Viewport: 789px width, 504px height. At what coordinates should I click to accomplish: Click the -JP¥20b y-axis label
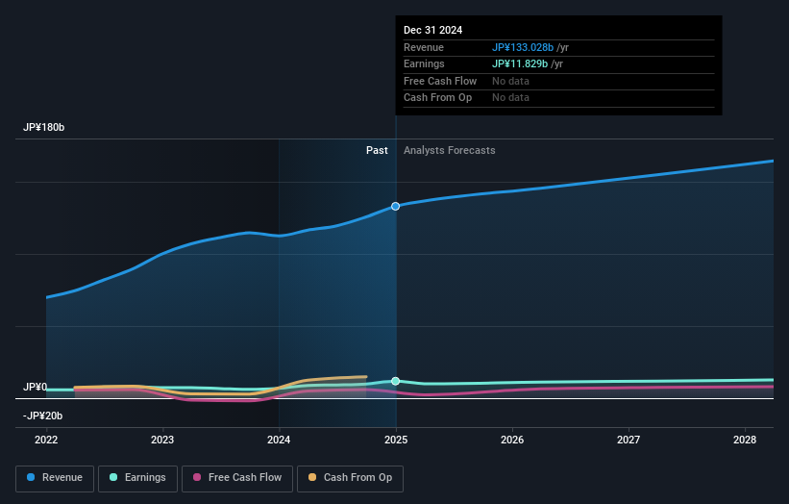pos(43,416)
